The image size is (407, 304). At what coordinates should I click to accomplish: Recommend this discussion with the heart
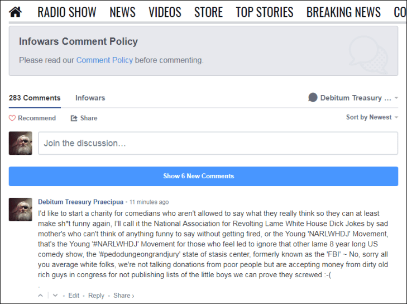12,118
